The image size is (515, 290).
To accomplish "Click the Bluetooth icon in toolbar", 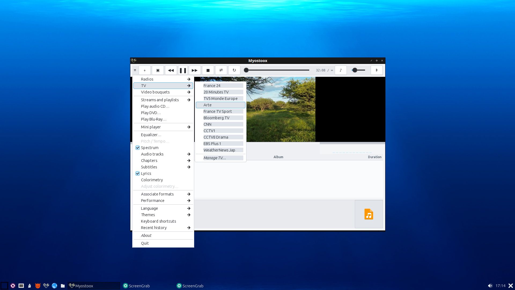I will [377, 70].
